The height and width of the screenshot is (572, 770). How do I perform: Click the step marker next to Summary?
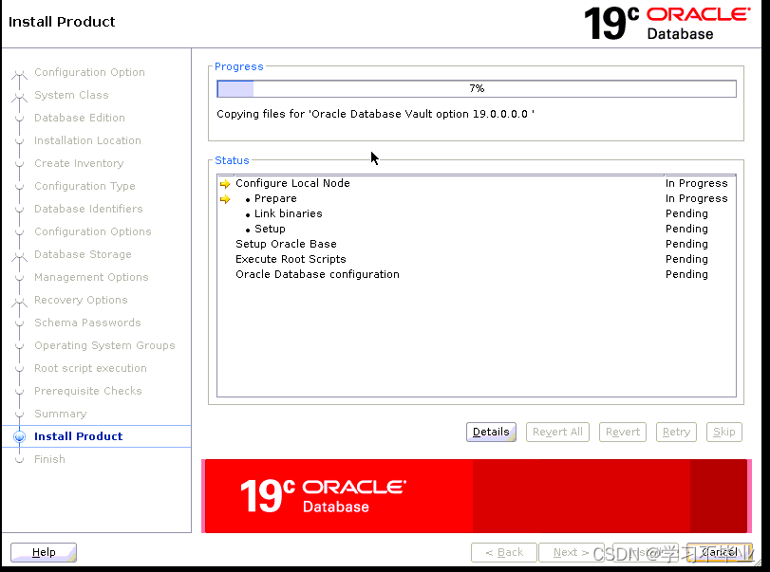[20, 414]
